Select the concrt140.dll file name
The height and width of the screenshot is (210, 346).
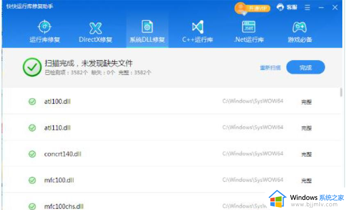(63, 154)
